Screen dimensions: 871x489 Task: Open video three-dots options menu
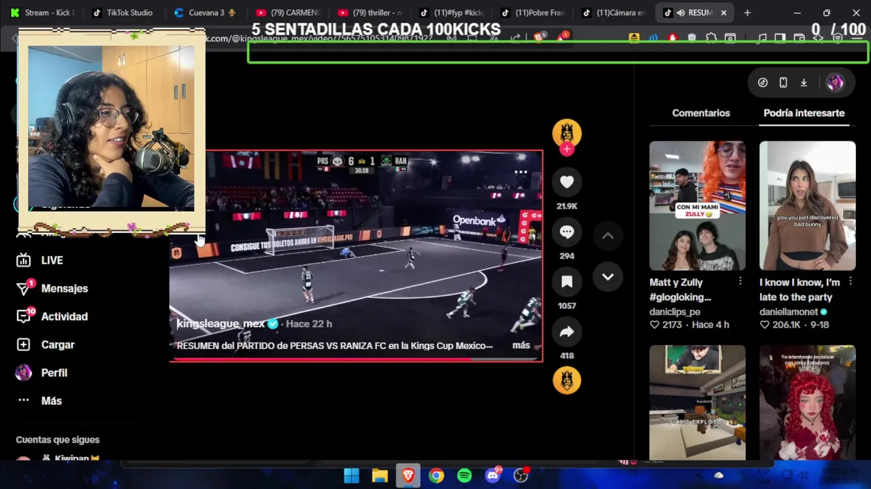coord(521,172)
